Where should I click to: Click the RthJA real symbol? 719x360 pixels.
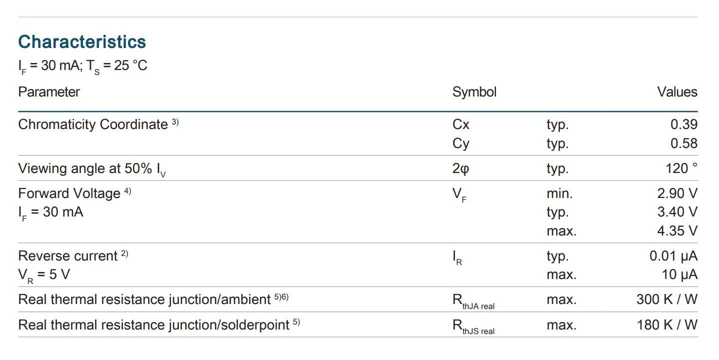[x=473, y=301]
